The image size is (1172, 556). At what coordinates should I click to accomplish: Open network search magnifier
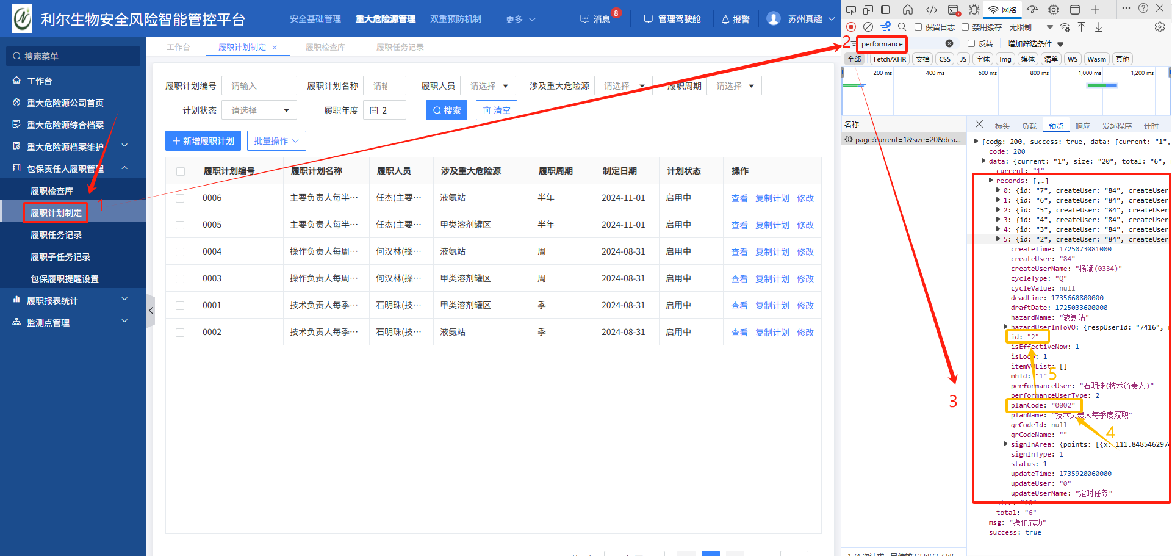[x=902, y=27]
